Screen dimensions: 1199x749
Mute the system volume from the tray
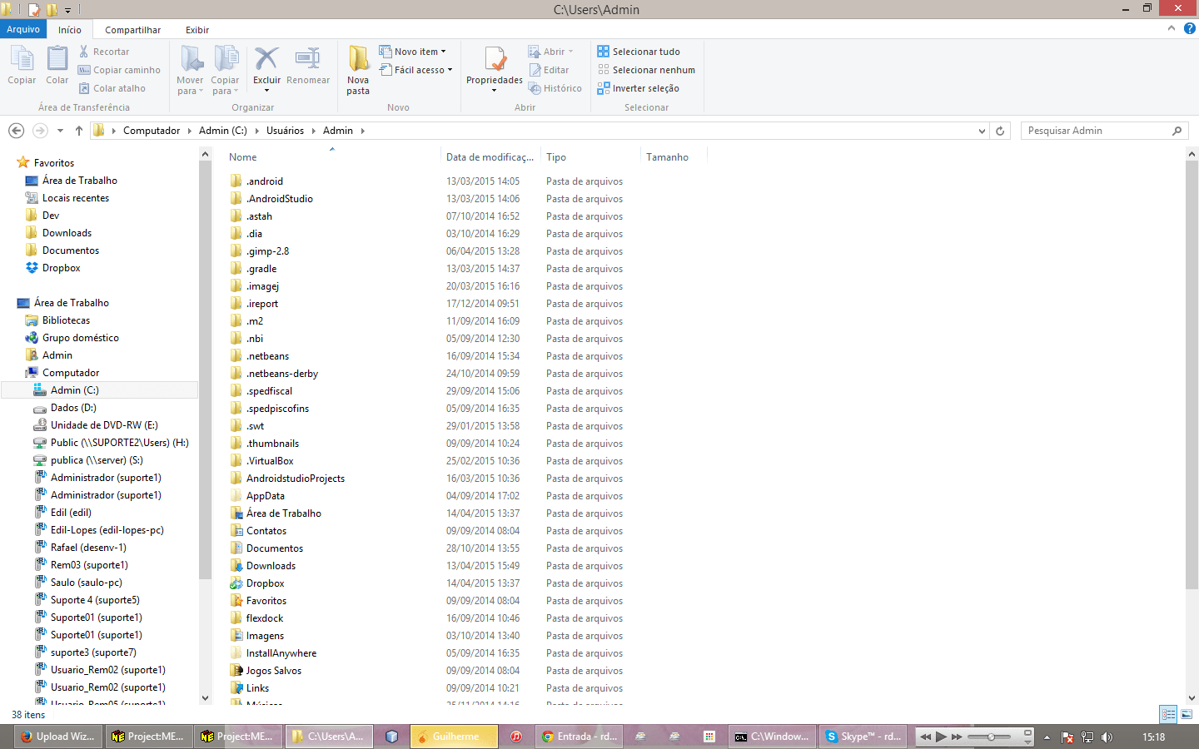coord(1107,737)
